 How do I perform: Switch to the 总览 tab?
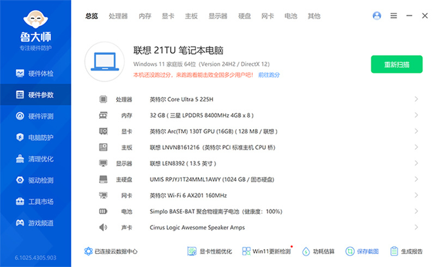(x=92, y=16)
